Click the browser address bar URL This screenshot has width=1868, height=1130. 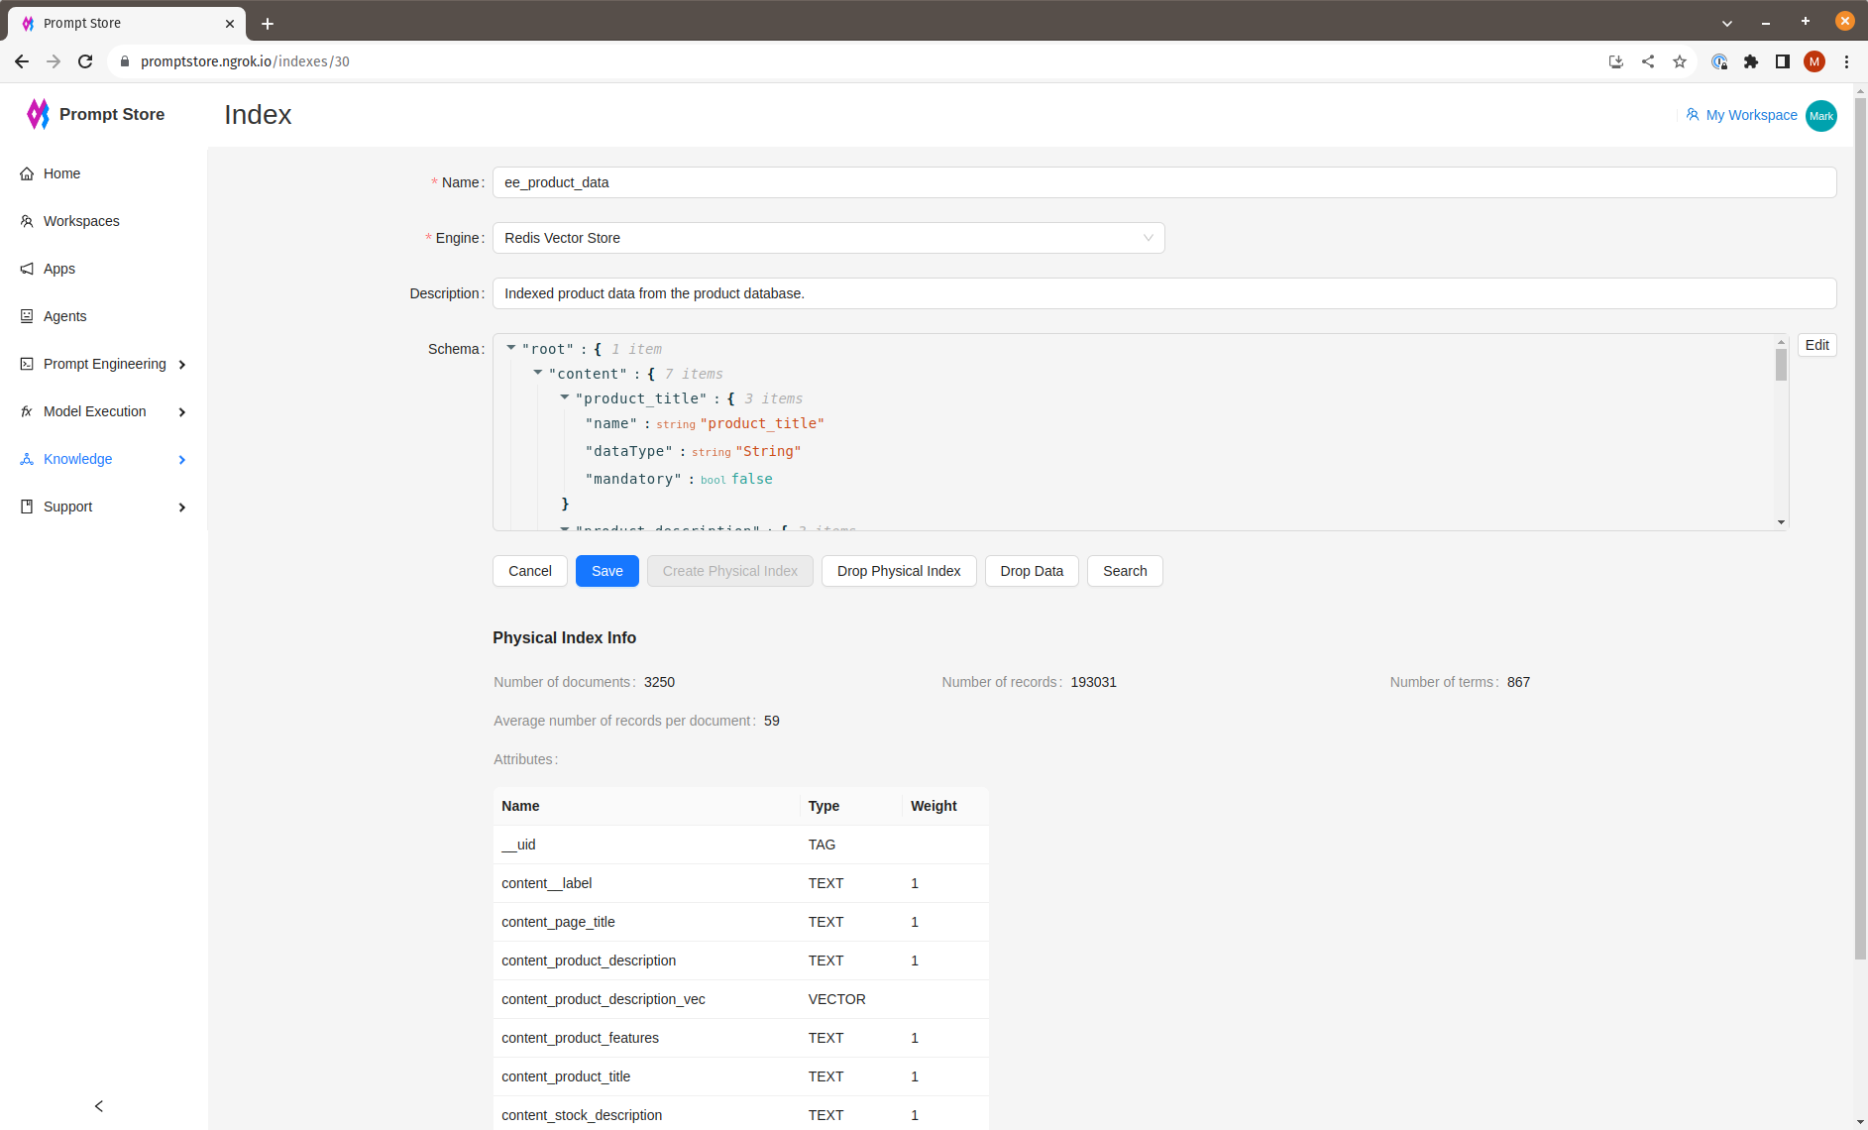pos(245,61)
